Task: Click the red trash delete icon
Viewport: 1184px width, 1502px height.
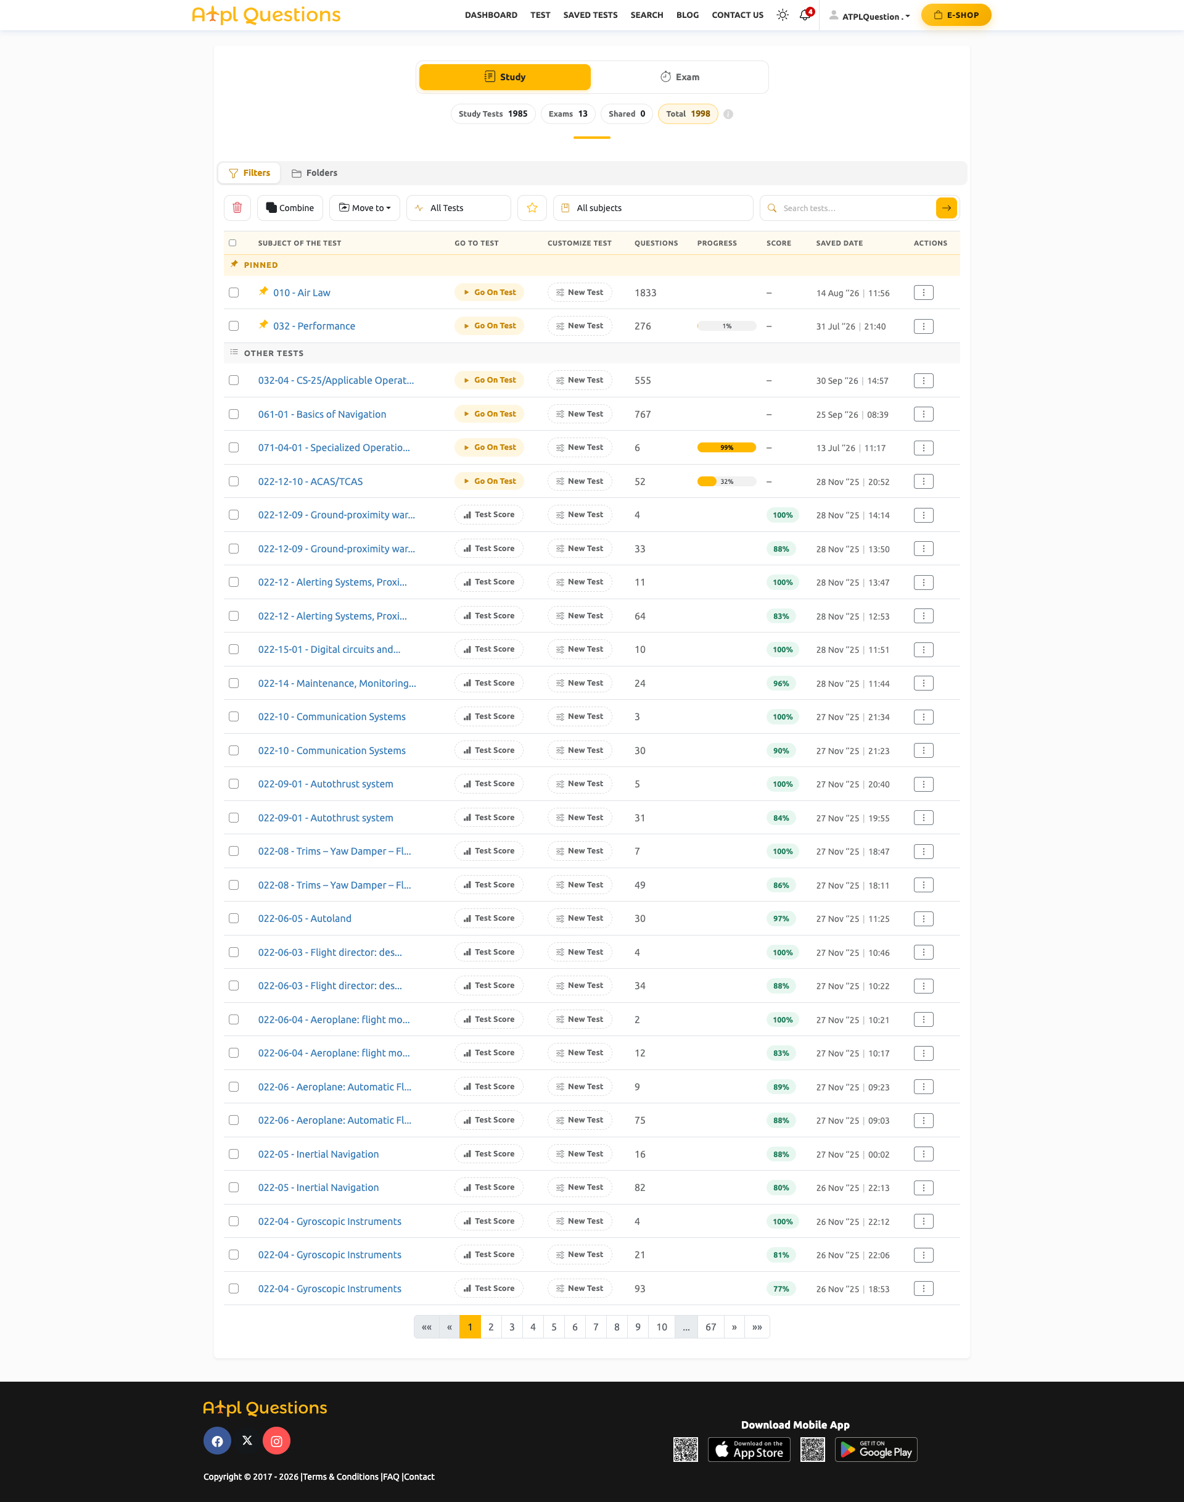Action: click(237, 208)
